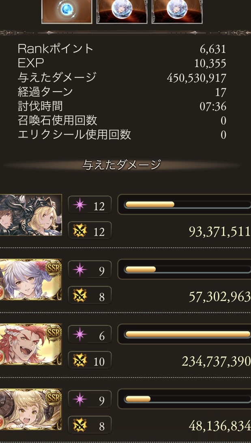Open the red-haired SSR character portrait

[x=31, y=345]
